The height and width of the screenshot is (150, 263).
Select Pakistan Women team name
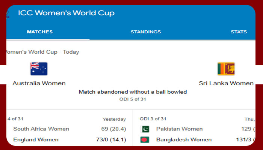point(180,129)
